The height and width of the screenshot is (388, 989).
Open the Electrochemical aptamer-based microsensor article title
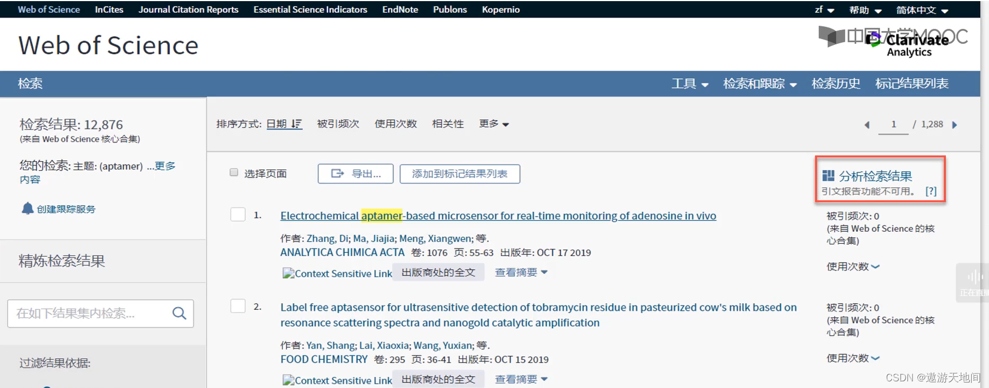498,216
